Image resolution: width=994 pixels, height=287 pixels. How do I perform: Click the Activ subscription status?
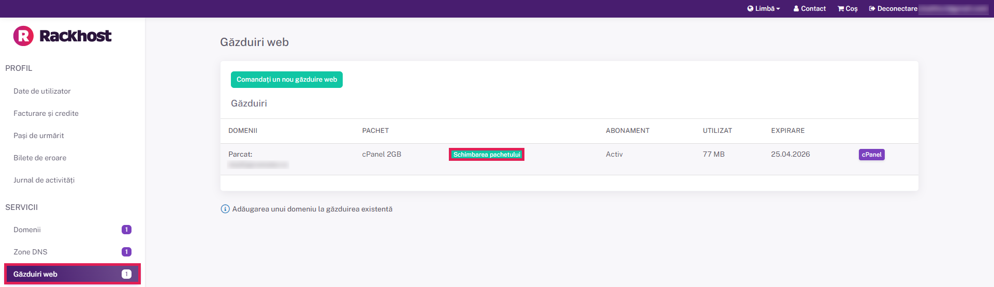click(x=615, y=154)
